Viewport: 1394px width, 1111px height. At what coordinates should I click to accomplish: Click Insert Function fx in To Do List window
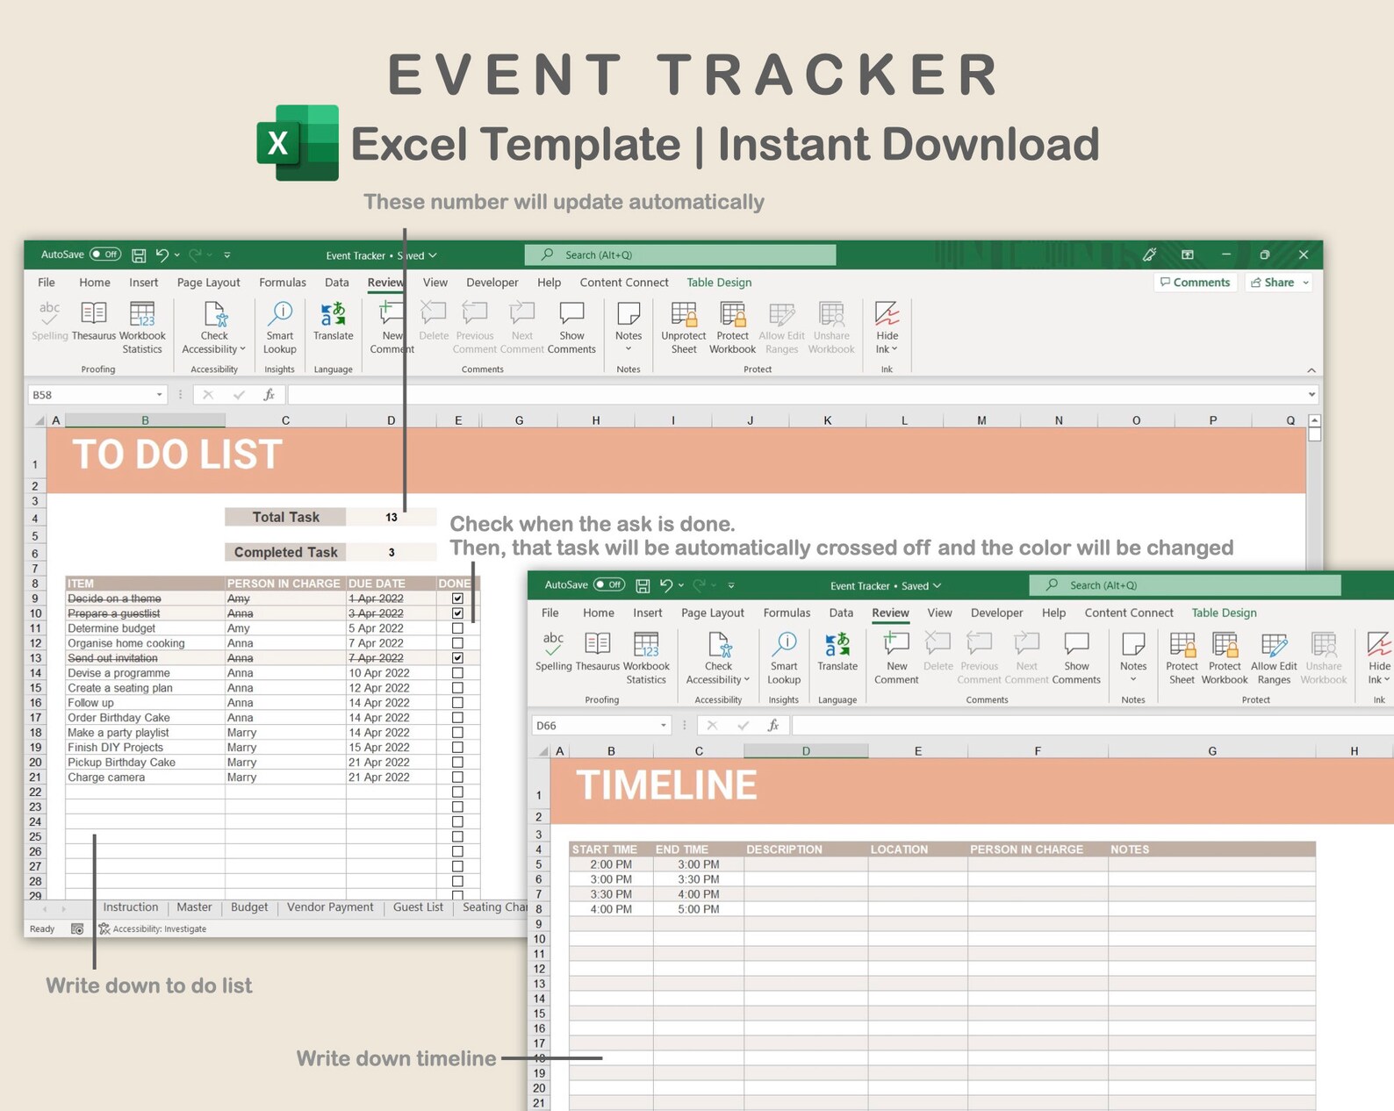(x=269, y=395)
